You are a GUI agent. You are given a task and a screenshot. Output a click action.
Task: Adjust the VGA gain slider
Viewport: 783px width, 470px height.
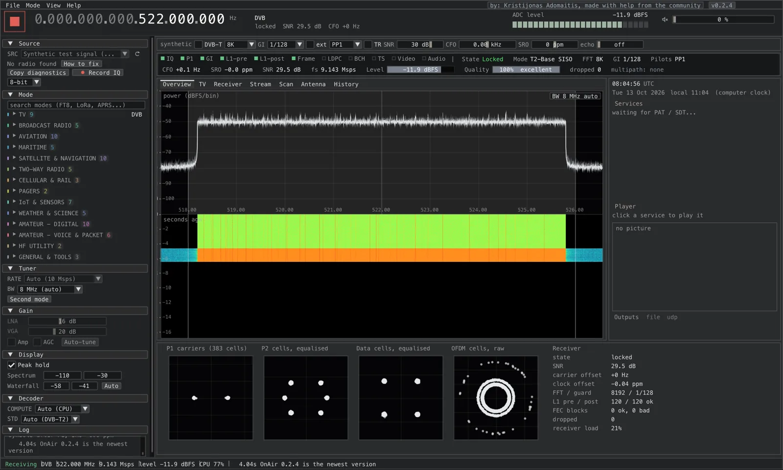pos(67,331)
